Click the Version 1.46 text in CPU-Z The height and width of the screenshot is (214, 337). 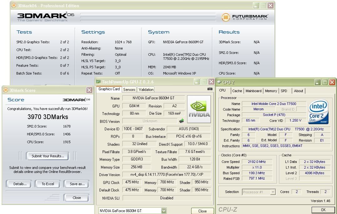point(320,201)
